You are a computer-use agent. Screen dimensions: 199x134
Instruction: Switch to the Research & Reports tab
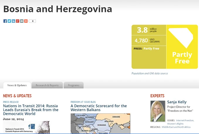point(47,85)
